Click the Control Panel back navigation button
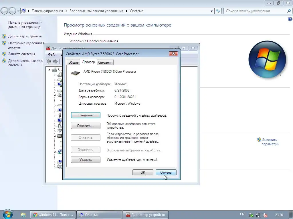 pyautogui.click(x=5, y=11)
